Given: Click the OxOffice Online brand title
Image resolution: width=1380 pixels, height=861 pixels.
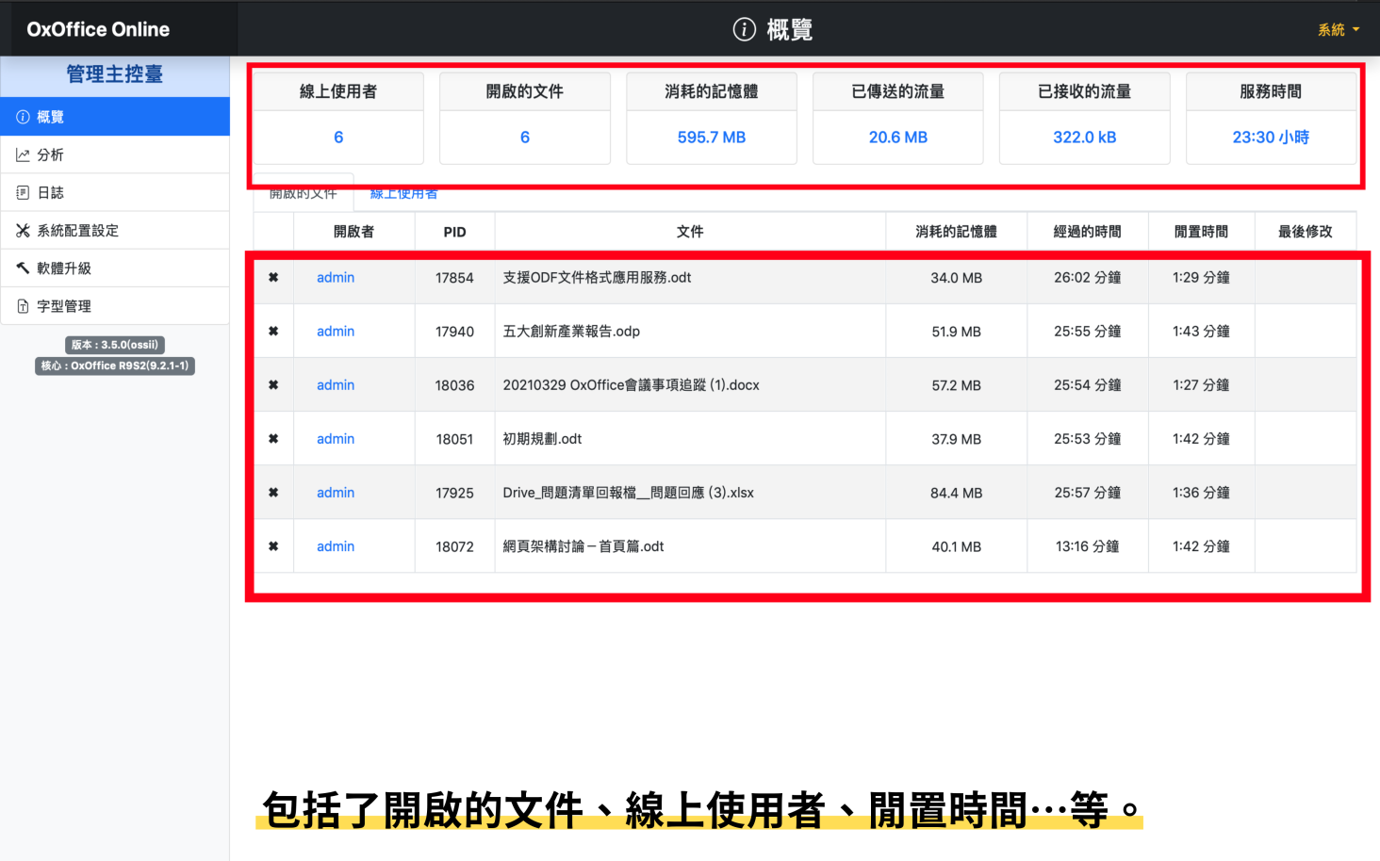Looking at the screenshot, I should 98,29.
